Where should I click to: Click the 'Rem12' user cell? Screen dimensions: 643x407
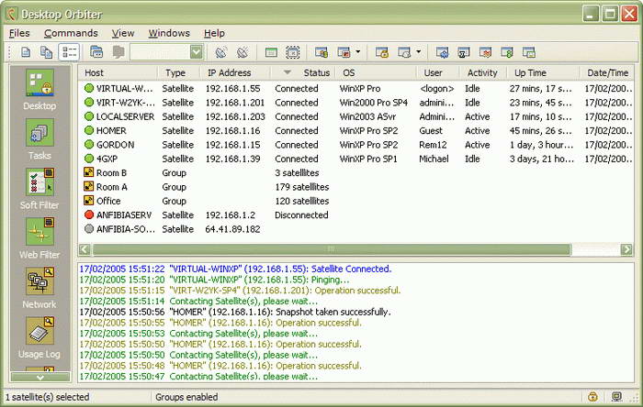(x=433, y=145)
